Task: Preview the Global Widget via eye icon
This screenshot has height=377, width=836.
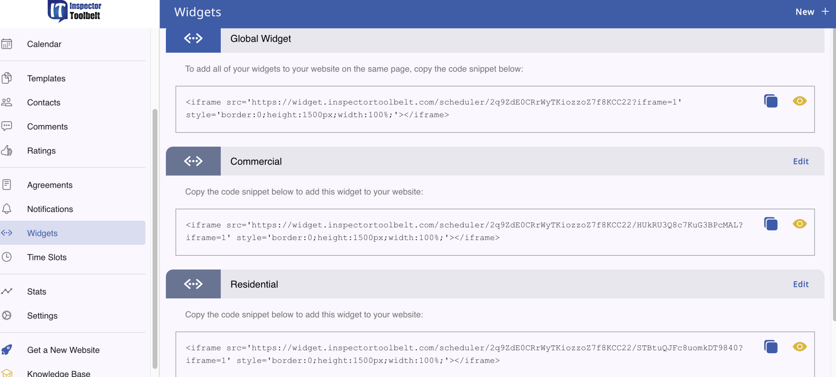Action: pyautogui.click(x=799, y=101)
